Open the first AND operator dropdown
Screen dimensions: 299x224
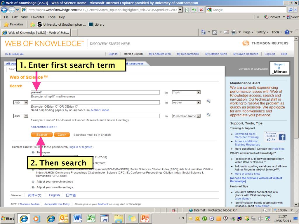coord(26,103)
